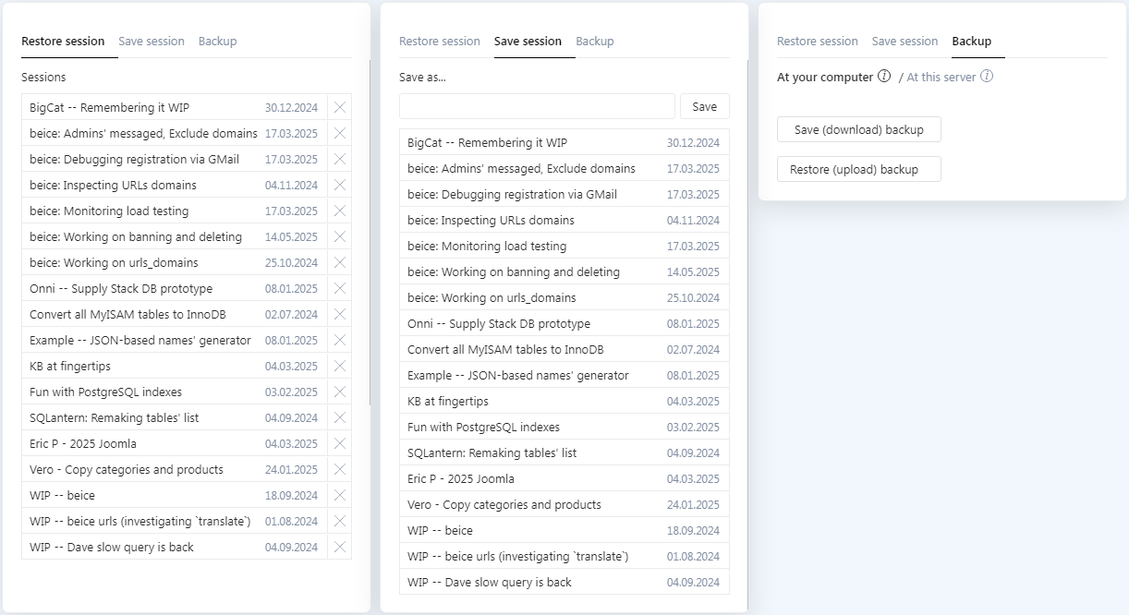Open the info tooltip next to 'At your computer'

[x=884, y=77]
